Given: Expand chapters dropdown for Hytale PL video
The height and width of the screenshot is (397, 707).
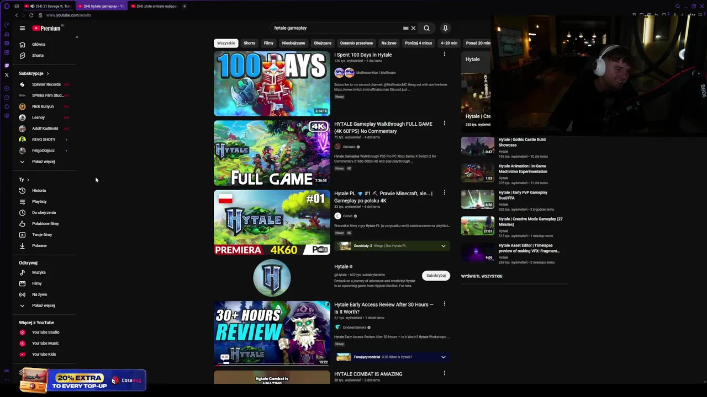Looking at the screenshot, I should pos(443,246).
